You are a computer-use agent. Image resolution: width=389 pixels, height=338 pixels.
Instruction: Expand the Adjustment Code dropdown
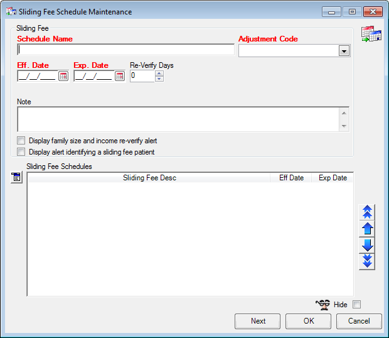click(x=344, y=51)
